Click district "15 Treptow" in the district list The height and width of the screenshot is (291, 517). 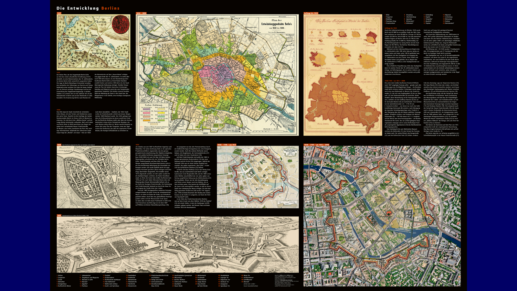pos(427,23)
